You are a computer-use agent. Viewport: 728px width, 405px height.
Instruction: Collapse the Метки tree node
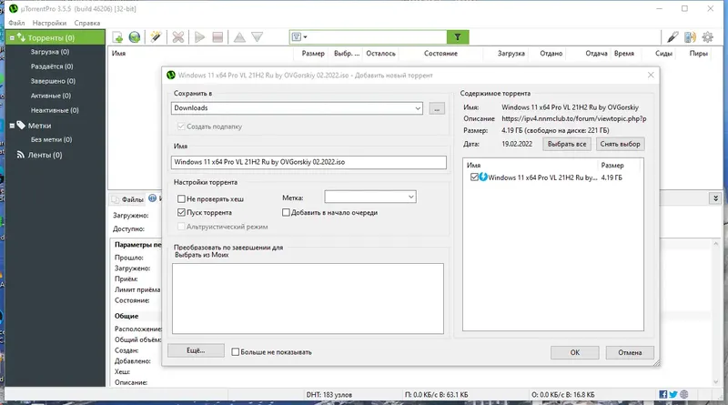[x=12, y=126]
